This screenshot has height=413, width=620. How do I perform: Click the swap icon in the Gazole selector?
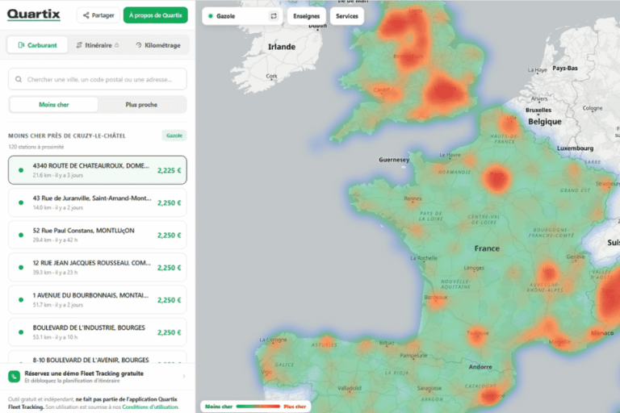(273, 16)
